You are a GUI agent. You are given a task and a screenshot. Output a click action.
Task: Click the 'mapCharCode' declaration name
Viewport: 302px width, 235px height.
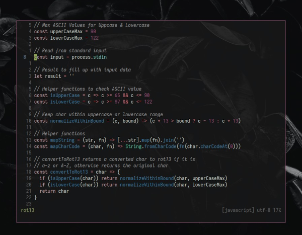click(65, 146)
